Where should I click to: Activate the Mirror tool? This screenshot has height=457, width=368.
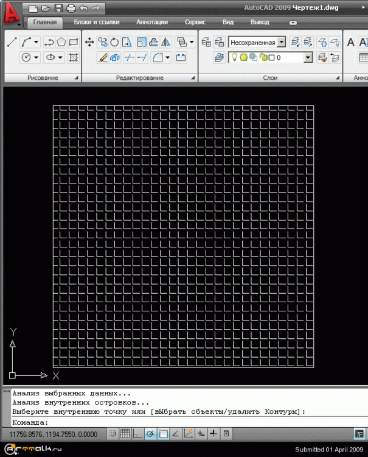pos(165,42)
